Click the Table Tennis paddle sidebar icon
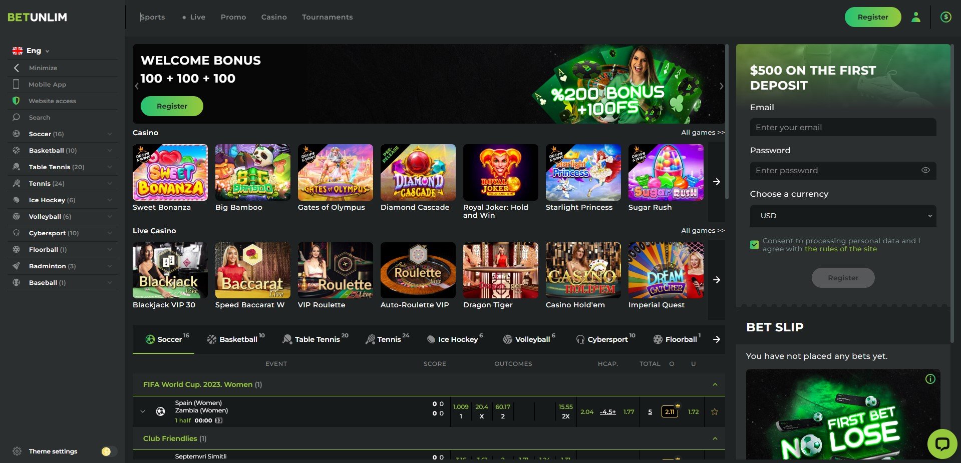This screenshot has width=961, height=463. 16,167
